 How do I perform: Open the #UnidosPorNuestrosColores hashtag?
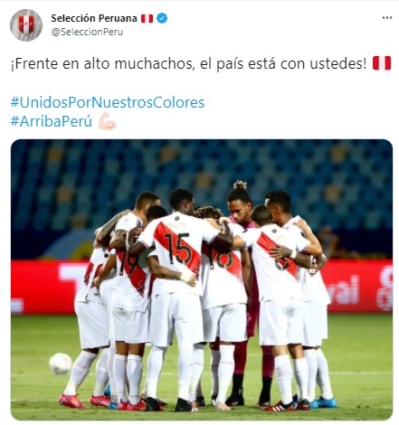(x=108, y=102)
